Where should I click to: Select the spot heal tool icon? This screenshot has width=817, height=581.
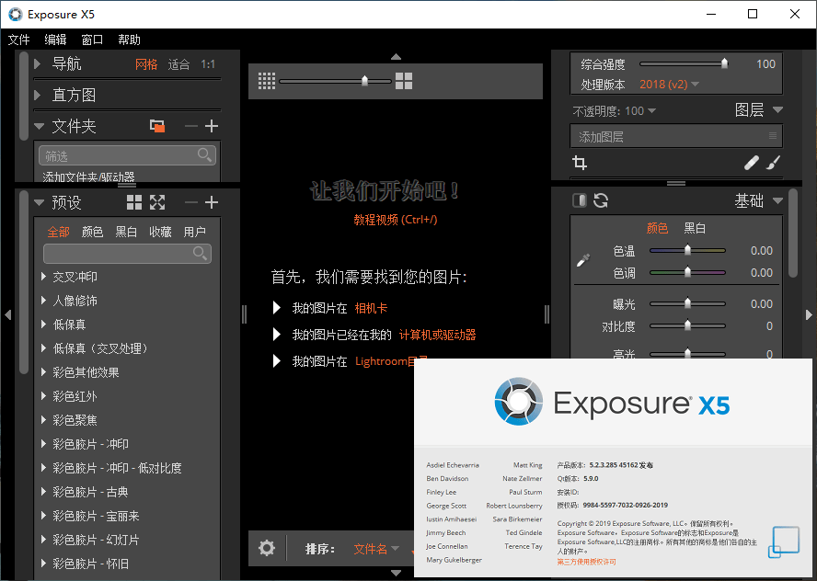751,163
